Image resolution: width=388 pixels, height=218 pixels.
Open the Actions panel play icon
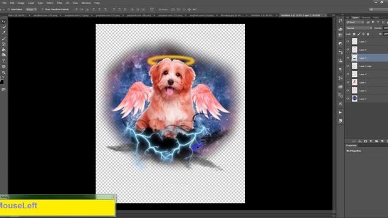tap(341, 113)
